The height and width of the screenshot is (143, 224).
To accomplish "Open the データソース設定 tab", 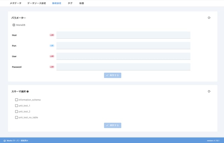I will click(x=36, y=3).
